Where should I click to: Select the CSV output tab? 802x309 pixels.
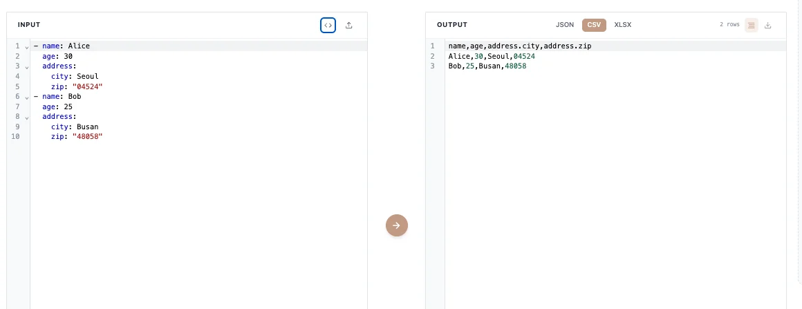click(x=594, y=25)
